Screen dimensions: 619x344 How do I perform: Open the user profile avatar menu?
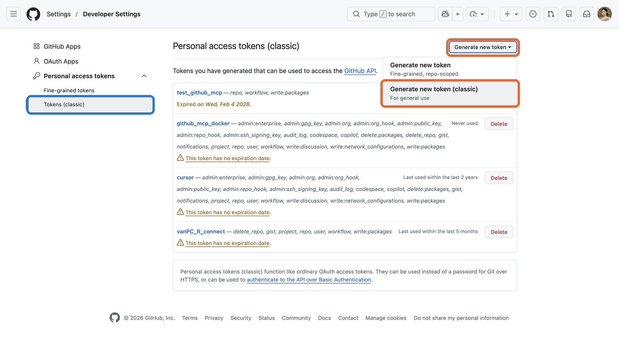[605, 14]
